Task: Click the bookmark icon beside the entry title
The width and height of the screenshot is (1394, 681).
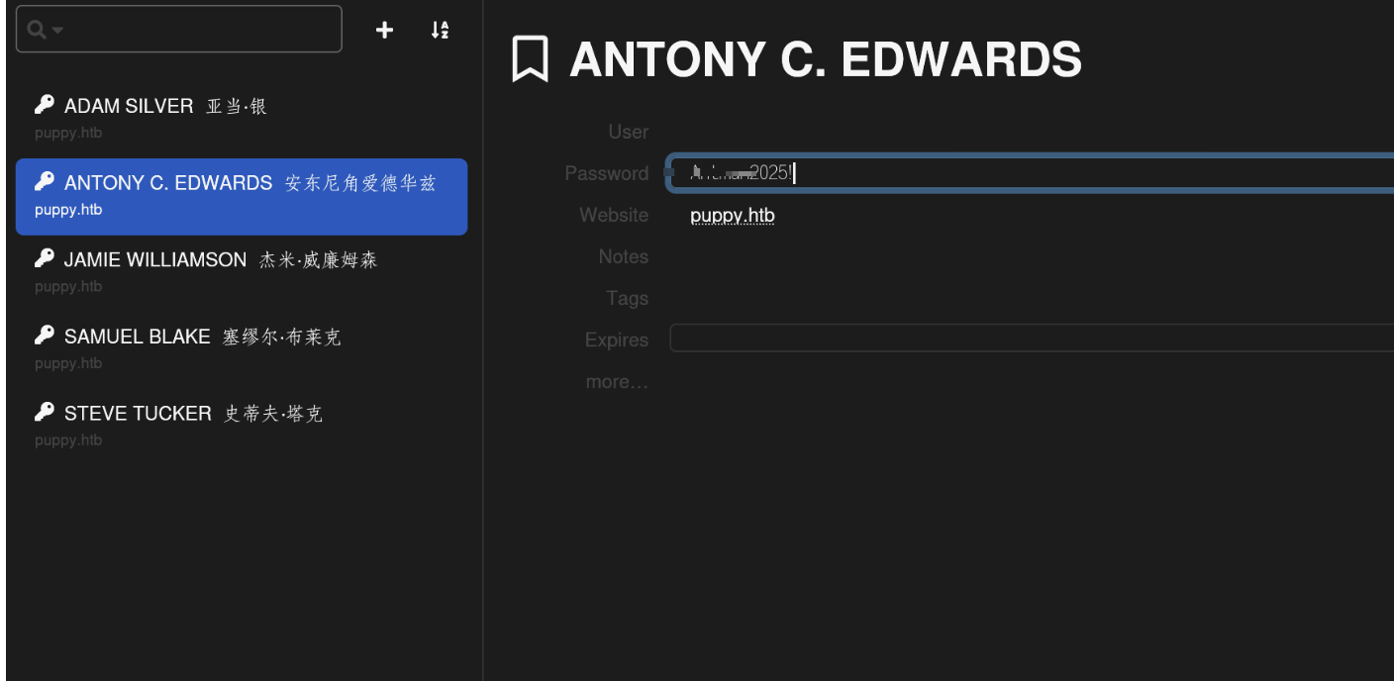Action: point(530,59)
